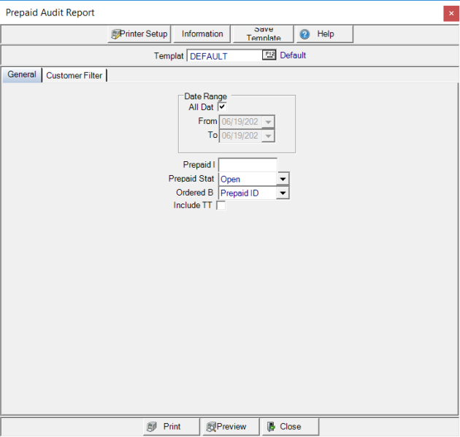Close the Prepaid Audit Report window

451,13
